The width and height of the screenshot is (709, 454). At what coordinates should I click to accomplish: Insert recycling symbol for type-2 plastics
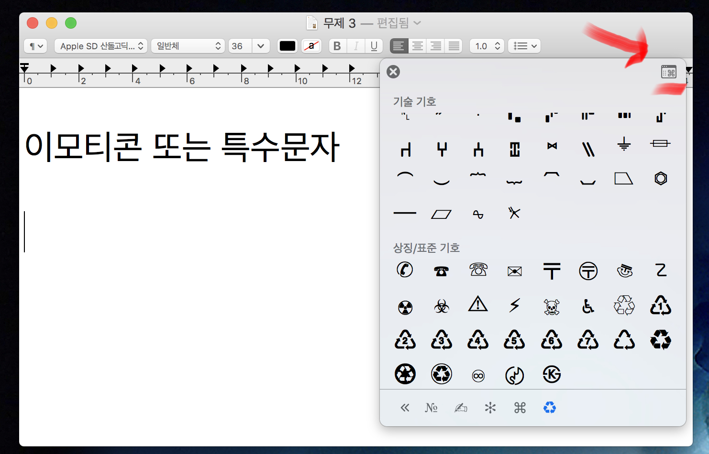[405, 340]
